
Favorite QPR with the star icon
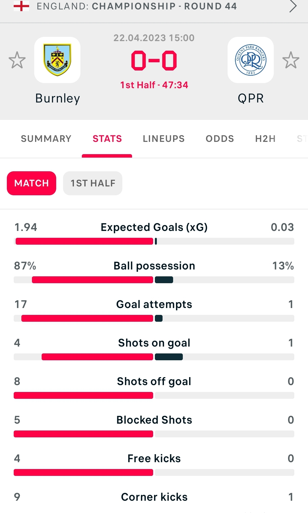coord(291,60)
